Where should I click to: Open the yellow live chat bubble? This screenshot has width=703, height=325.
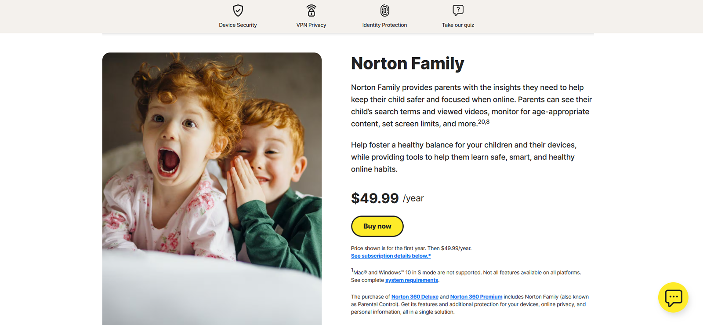(x=673, y=297)
